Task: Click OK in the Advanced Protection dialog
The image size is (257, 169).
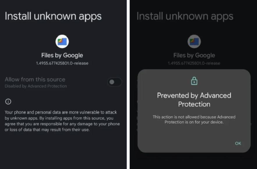Action: point(238,143)
